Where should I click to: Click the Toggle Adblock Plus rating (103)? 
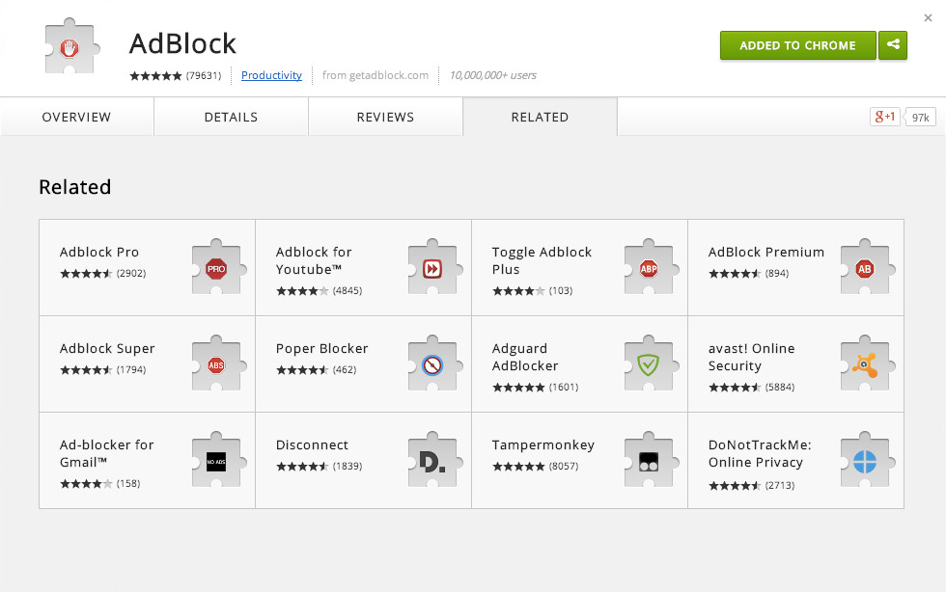(x=533, y=291)
